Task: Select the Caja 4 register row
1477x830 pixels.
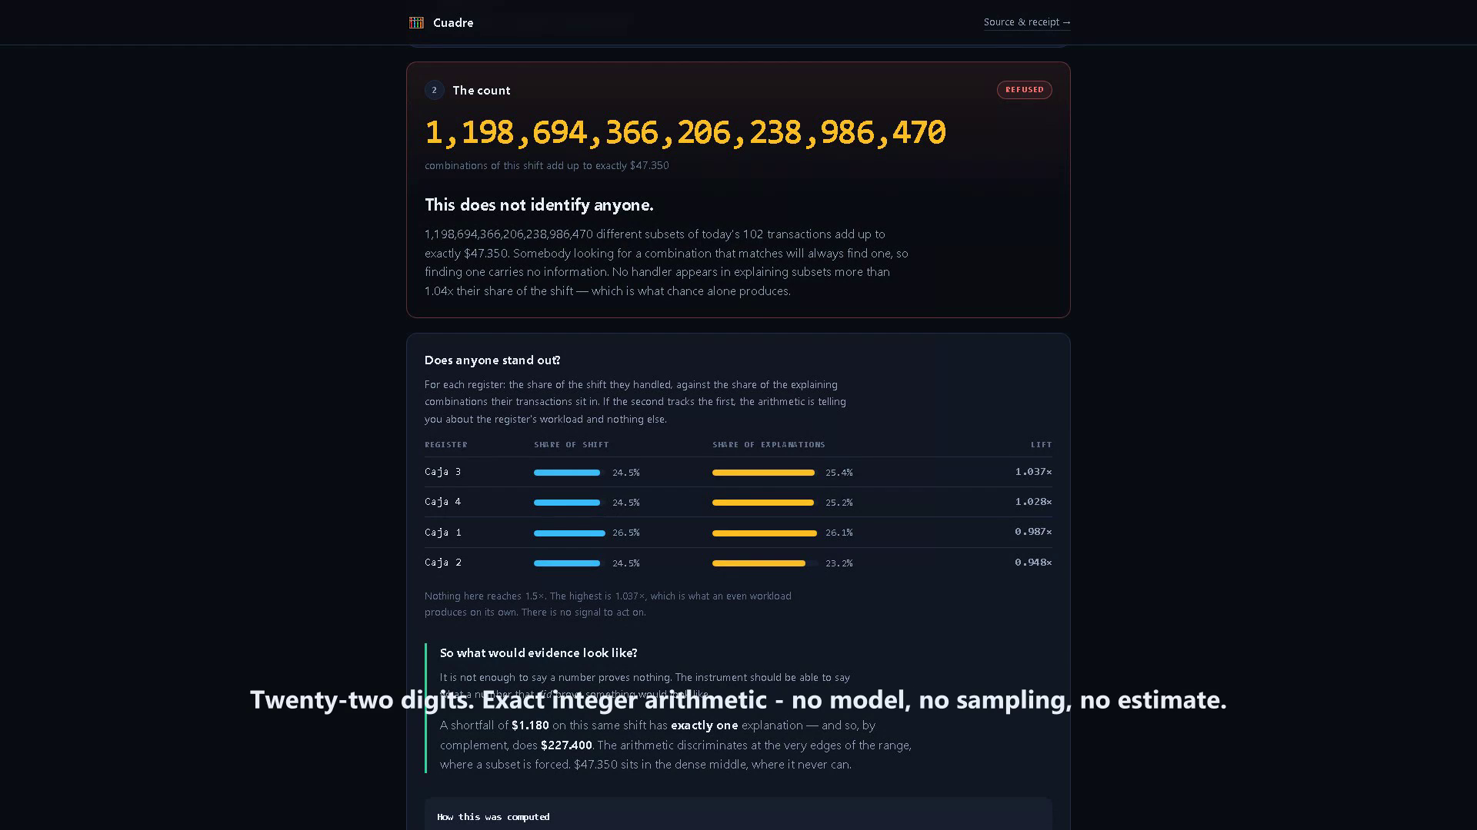Action: [738, 502]
